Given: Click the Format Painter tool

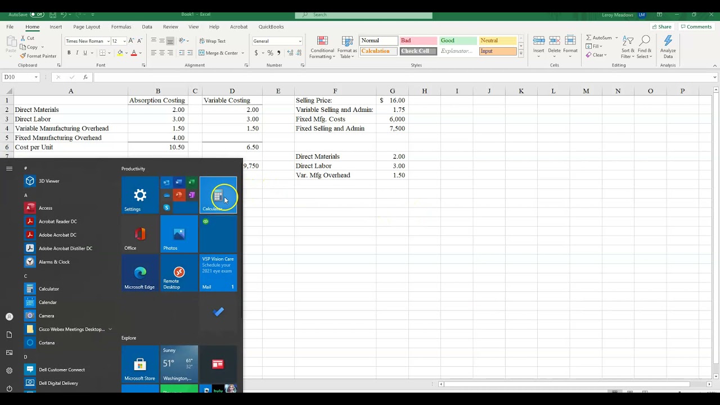Looking at the screenshot, I should pyautogui.click(x=38, y=56).
